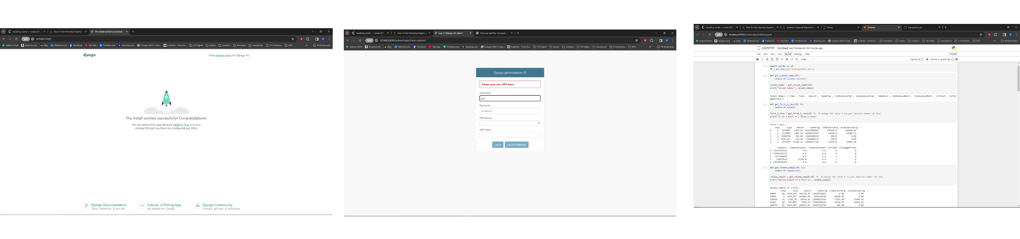Restart the kernel using Jupyter's circular arrow icon
This screenshot has height=239, width=1020.
click(x=792, y=59)
